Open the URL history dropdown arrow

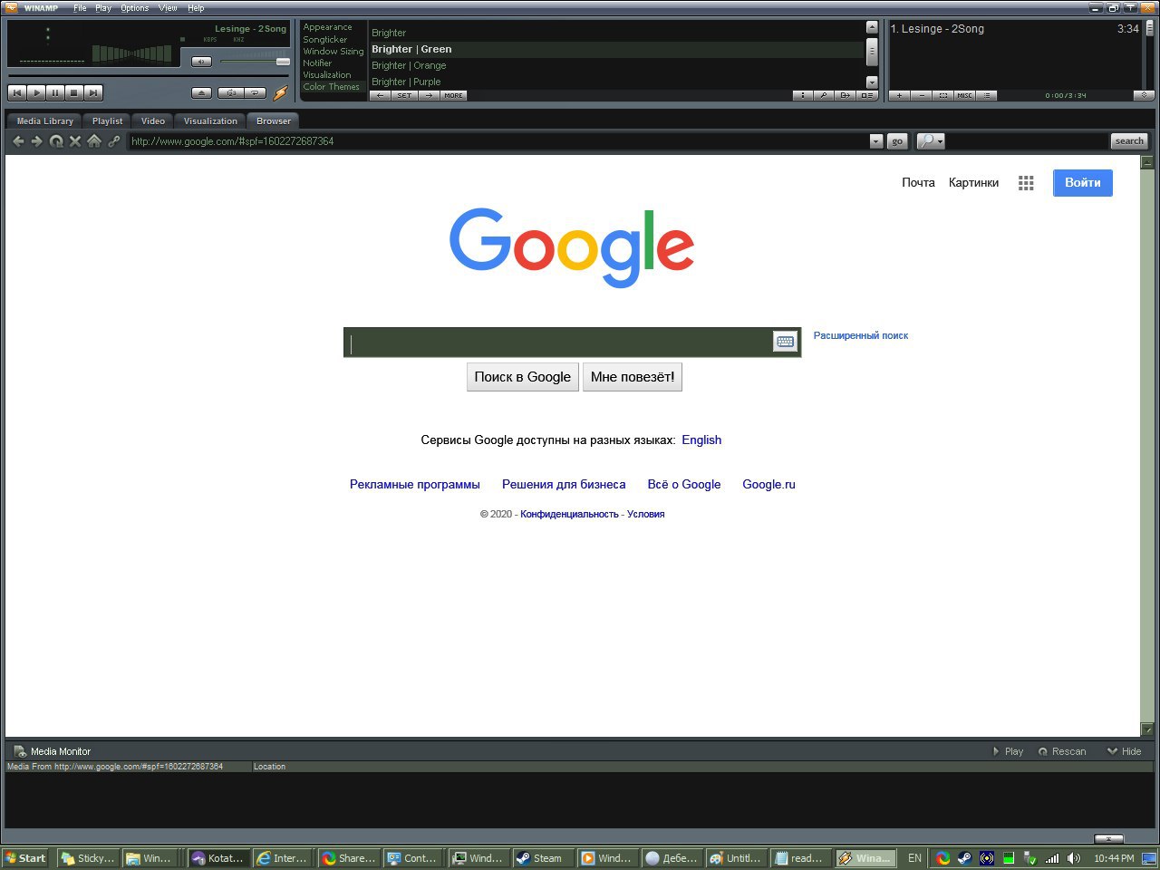[875, 141]
